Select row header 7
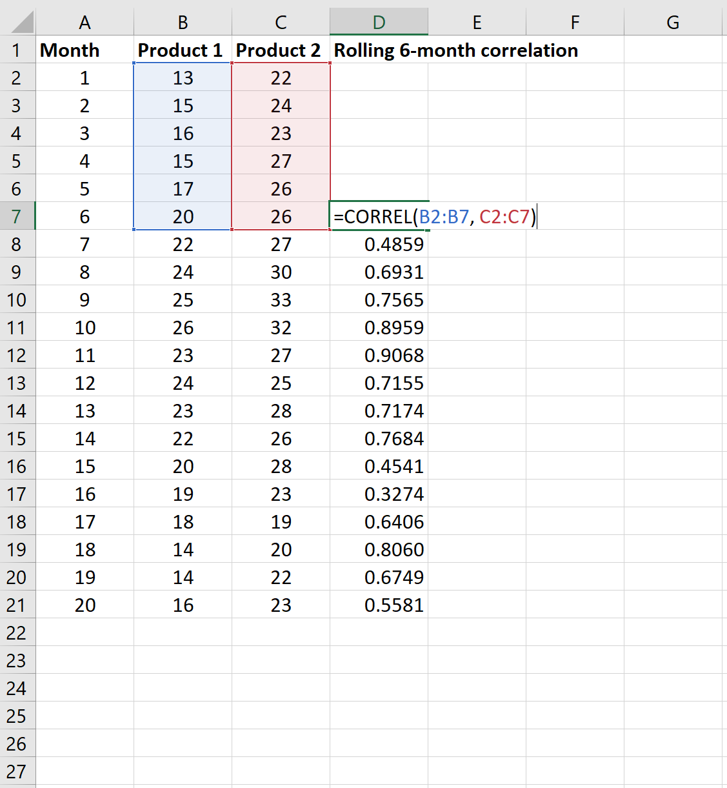The height and width of the screenshot is (788, 727). [x=17, y=216]
